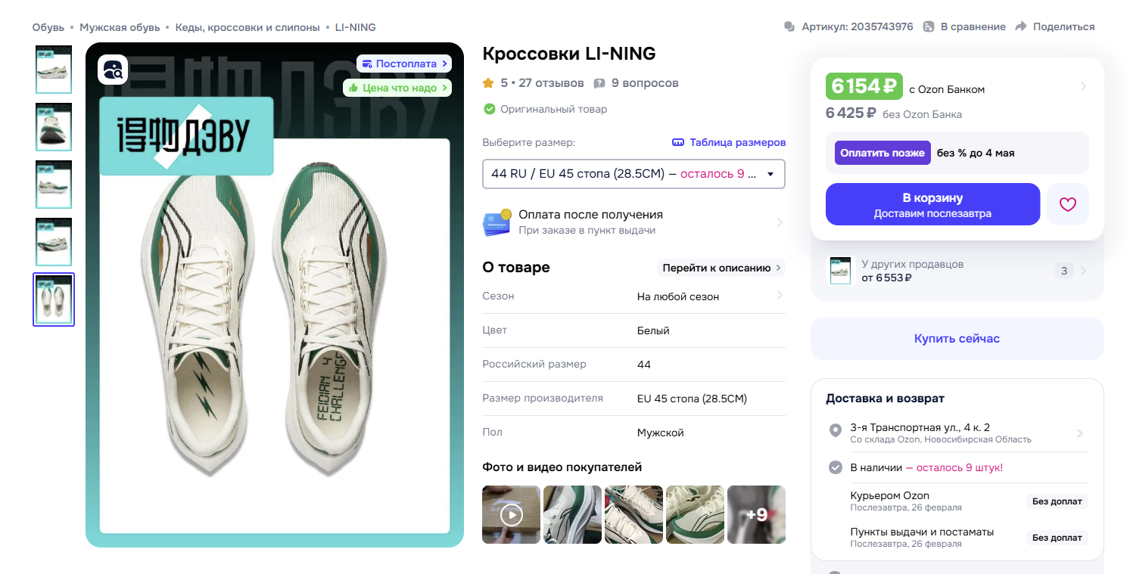Open the third buyer photo of laced sneakers

[x=634, y=515]
